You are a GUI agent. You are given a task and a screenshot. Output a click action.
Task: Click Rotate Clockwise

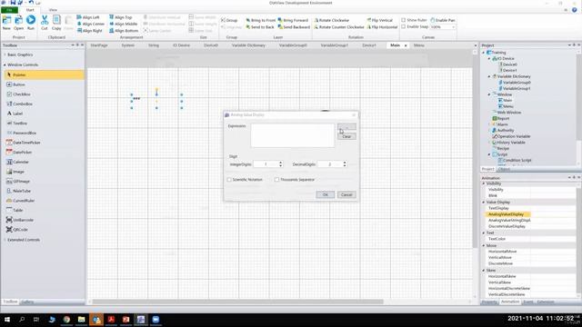[x=331, y=20]
